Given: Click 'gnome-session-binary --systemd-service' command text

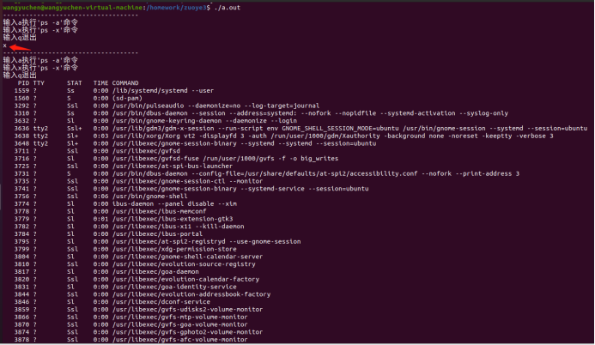Looking at the screenshot, I should [240, 189].
